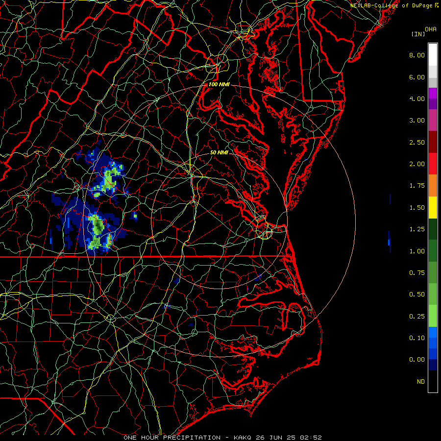
Task: Click the 0.25 legend value
Action: coord(417,317)
